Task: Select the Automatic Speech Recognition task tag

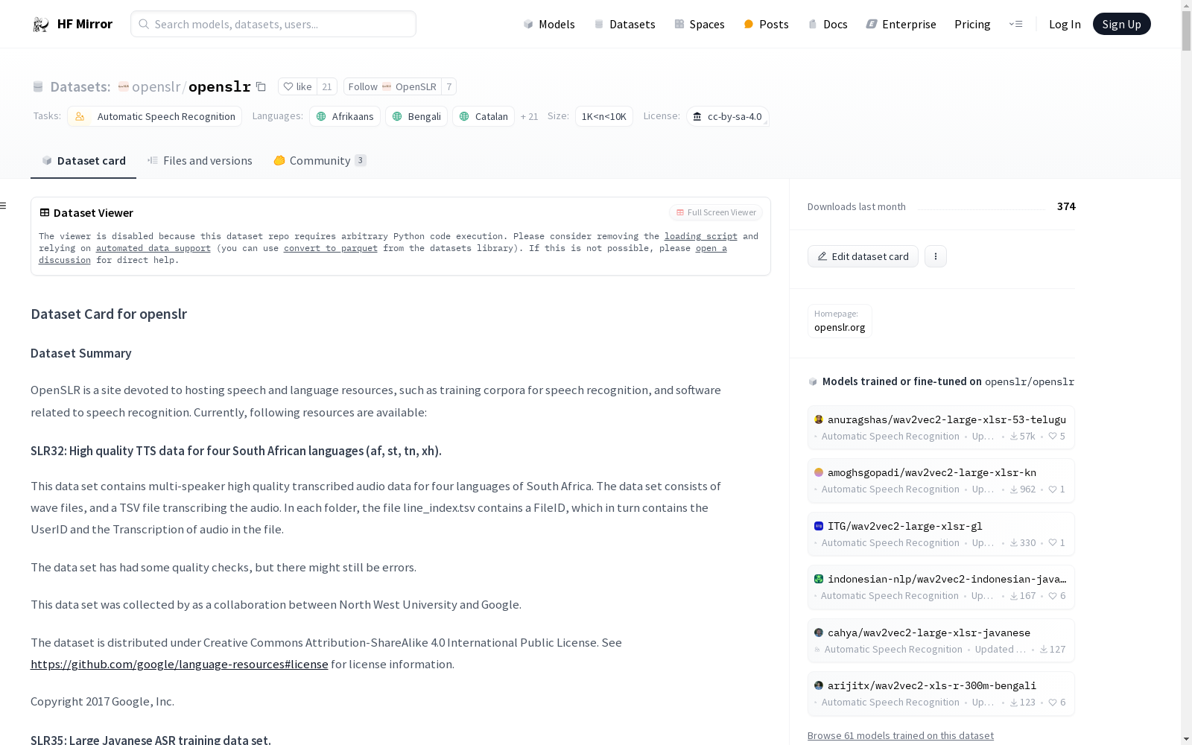Action: pyautogui.click(x=154, y=116)
